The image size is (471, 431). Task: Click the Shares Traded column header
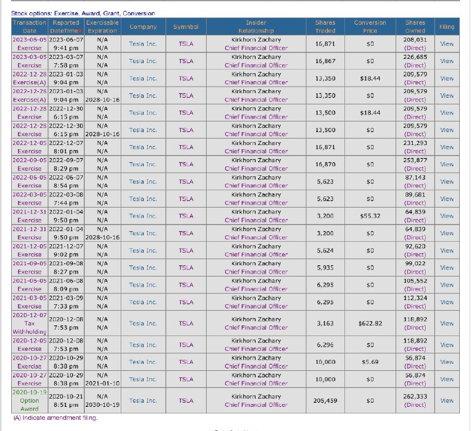click(x=325, y=27)
